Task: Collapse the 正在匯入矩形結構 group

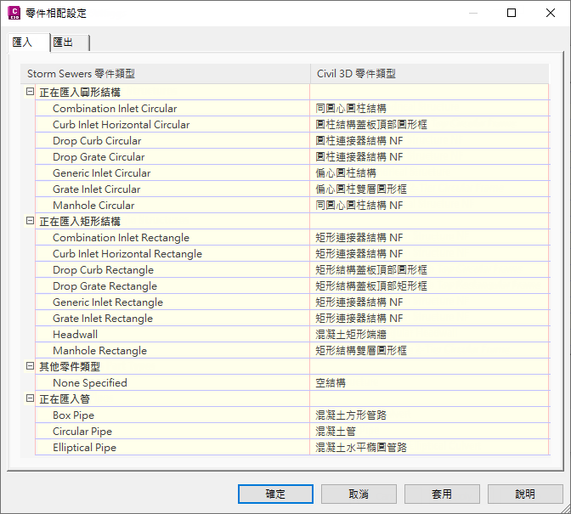Action: [x=30, y=221]
